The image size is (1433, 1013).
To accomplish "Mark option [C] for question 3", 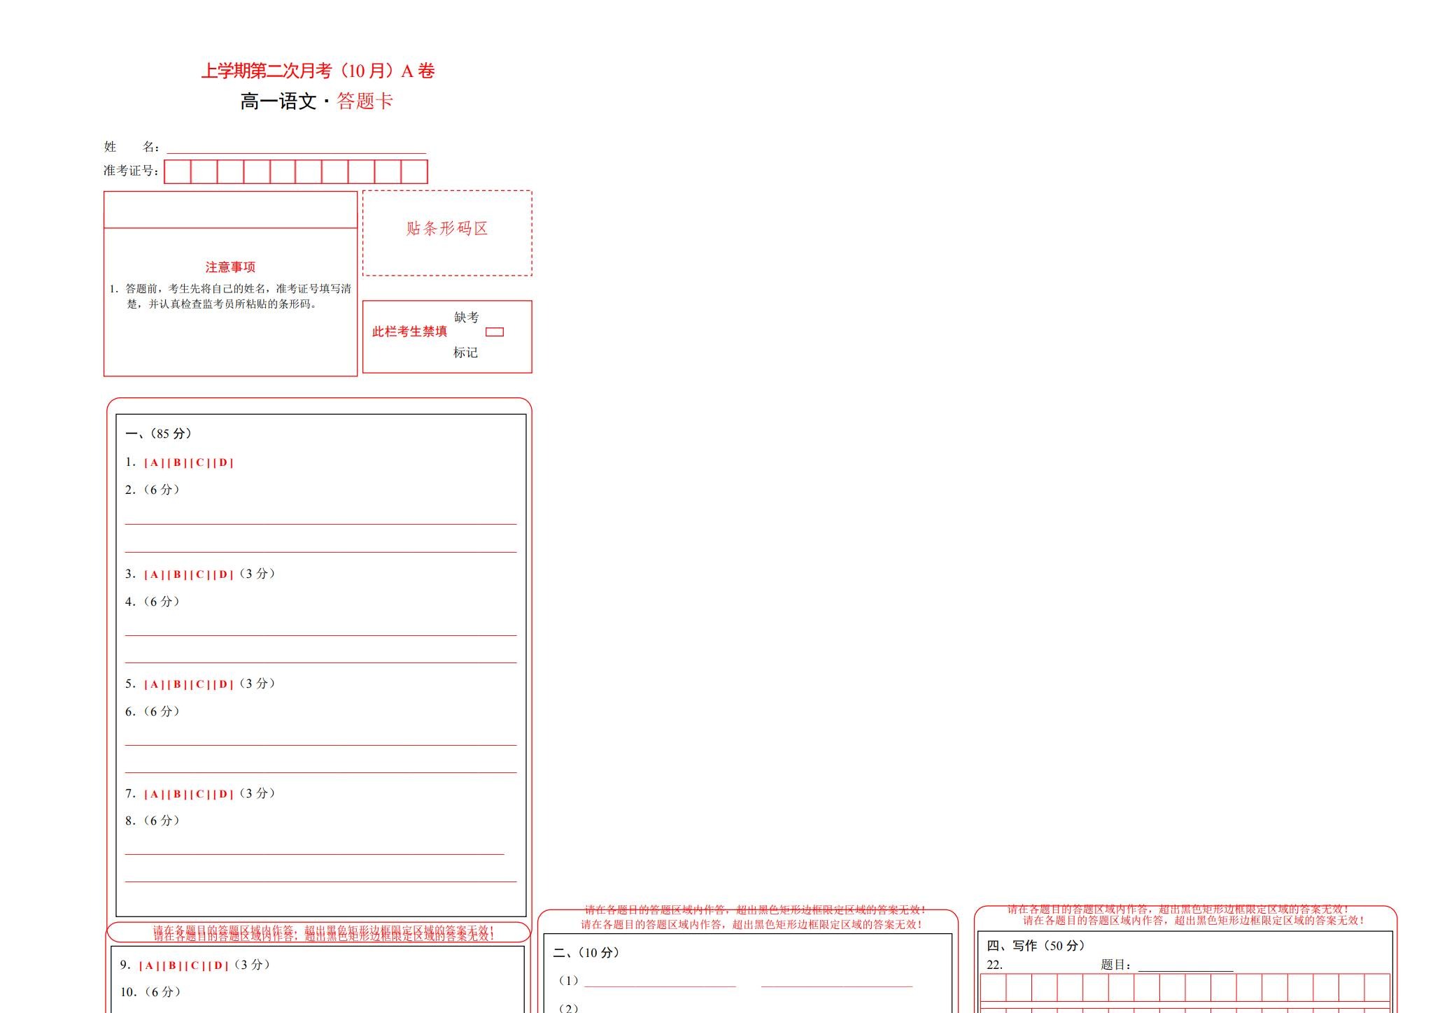I will [x=201, y=574].
